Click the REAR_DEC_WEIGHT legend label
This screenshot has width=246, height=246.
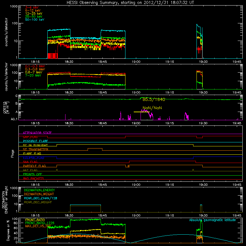pyautogui.click(x=38, y=202)
